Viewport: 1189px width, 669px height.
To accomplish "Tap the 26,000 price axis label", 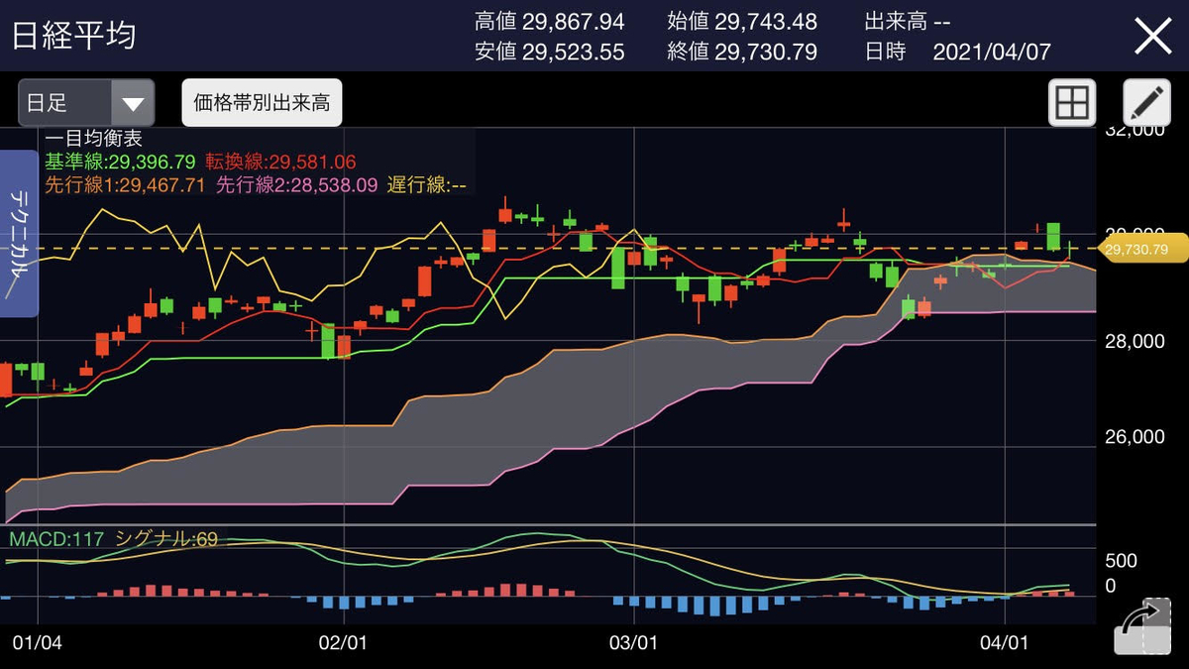I will 1134,436.
